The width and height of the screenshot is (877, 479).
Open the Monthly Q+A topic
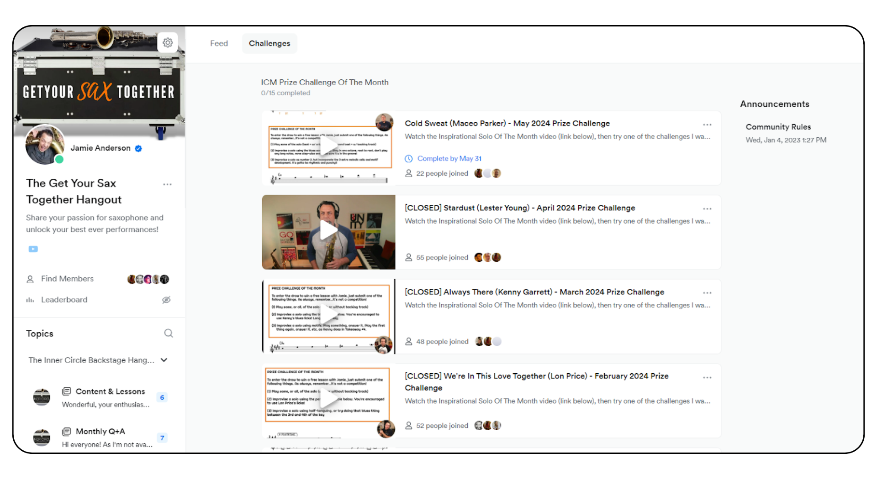click(x=100, y=432)
